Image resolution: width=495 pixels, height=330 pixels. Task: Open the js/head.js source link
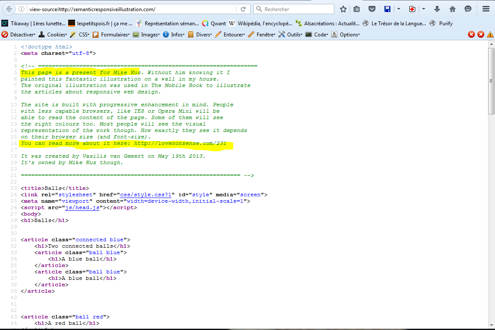click(82, 207)
